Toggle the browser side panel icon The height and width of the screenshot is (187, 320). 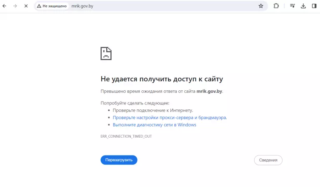[x=314, y=6]
